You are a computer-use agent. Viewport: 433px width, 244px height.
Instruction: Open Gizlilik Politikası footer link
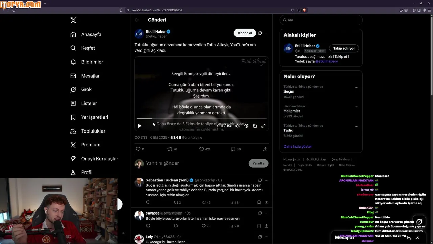coord(316,159)
